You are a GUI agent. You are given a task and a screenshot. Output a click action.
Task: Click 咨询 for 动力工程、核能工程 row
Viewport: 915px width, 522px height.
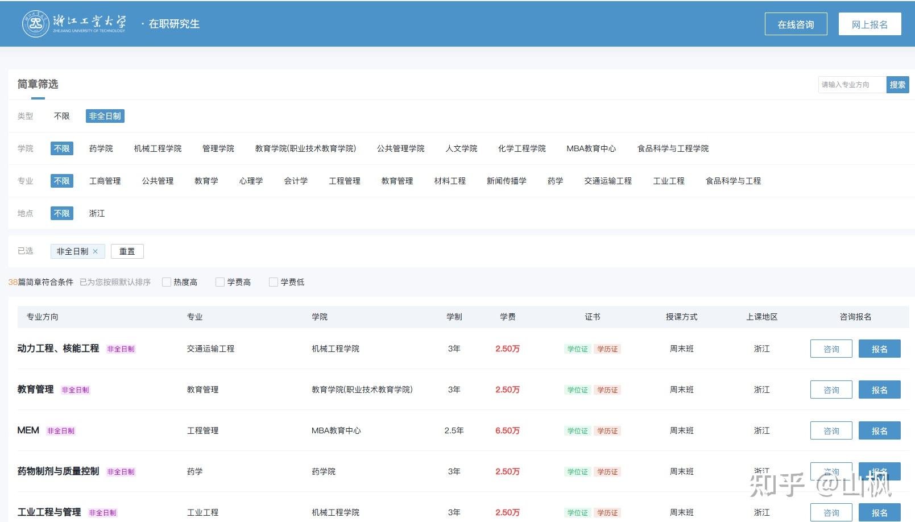tap(831, 349)
